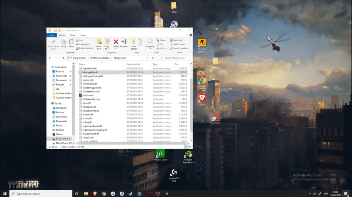Image resolution: width=352 pixels, height=197 pixels.
Task: Select the MessageBus.dll file row
Action: 133,72
